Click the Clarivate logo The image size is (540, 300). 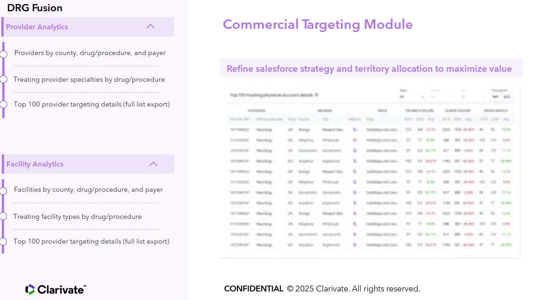[56, 289]
